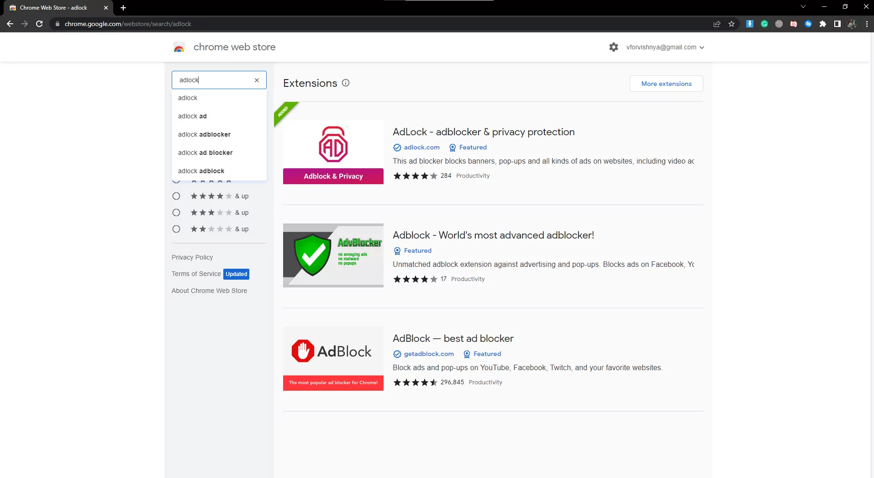Screen dimensions: 874x478
Task: Open the Chrome profile avatar
Action: point(852,24)
